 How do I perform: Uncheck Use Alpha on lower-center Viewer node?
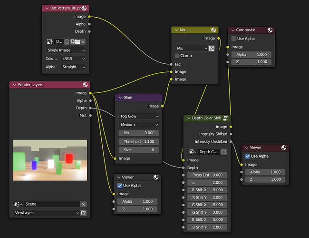tap(120, 186)
